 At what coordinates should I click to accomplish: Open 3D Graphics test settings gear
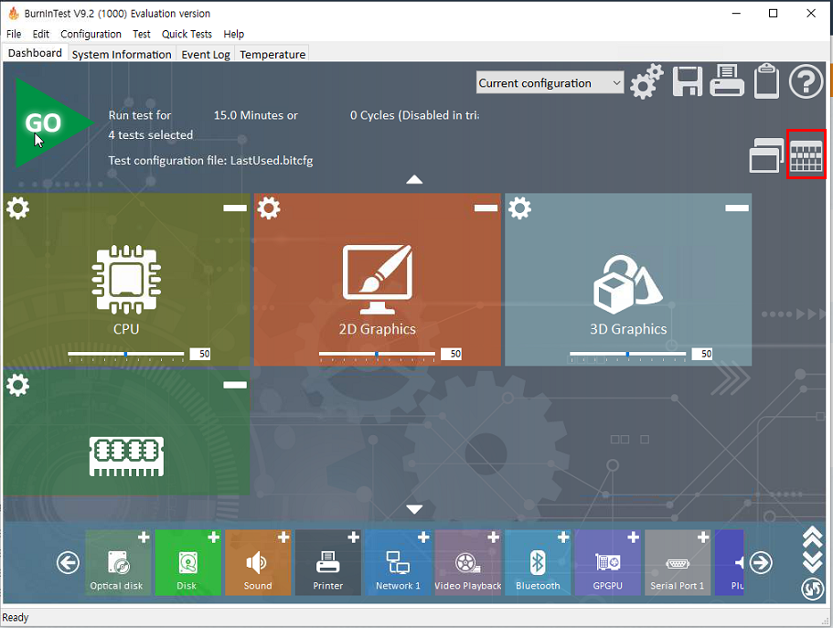pos(519,208)
